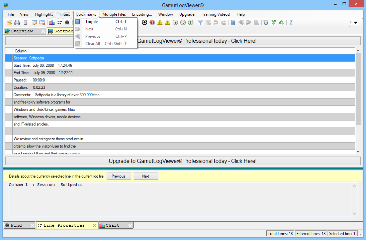Click the Print icon in toolbar
This screenshot has width=366, height=240.
click(x=17, y=23)
